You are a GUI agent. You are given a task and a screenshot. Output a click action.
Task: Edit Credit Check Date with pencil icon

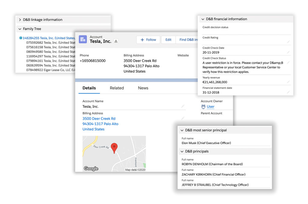[x=288, y=52]
